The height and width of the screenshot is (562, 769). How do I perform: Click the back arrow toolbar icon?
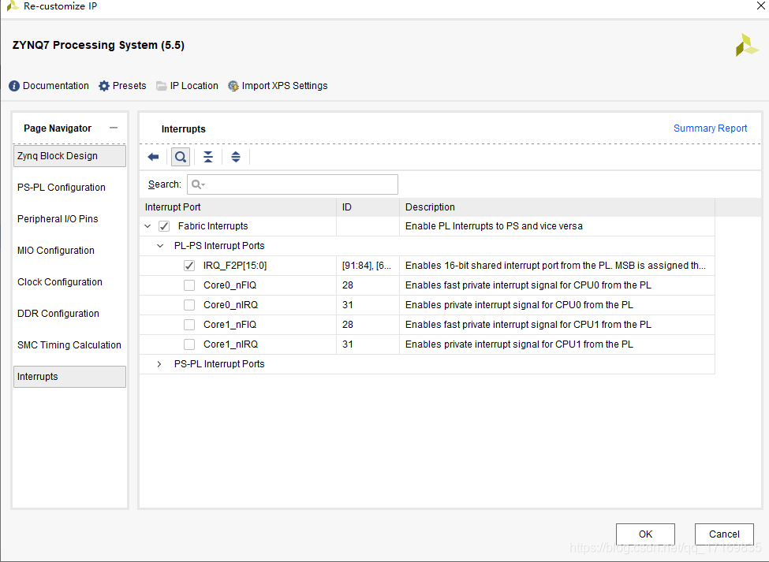(153, 157)
